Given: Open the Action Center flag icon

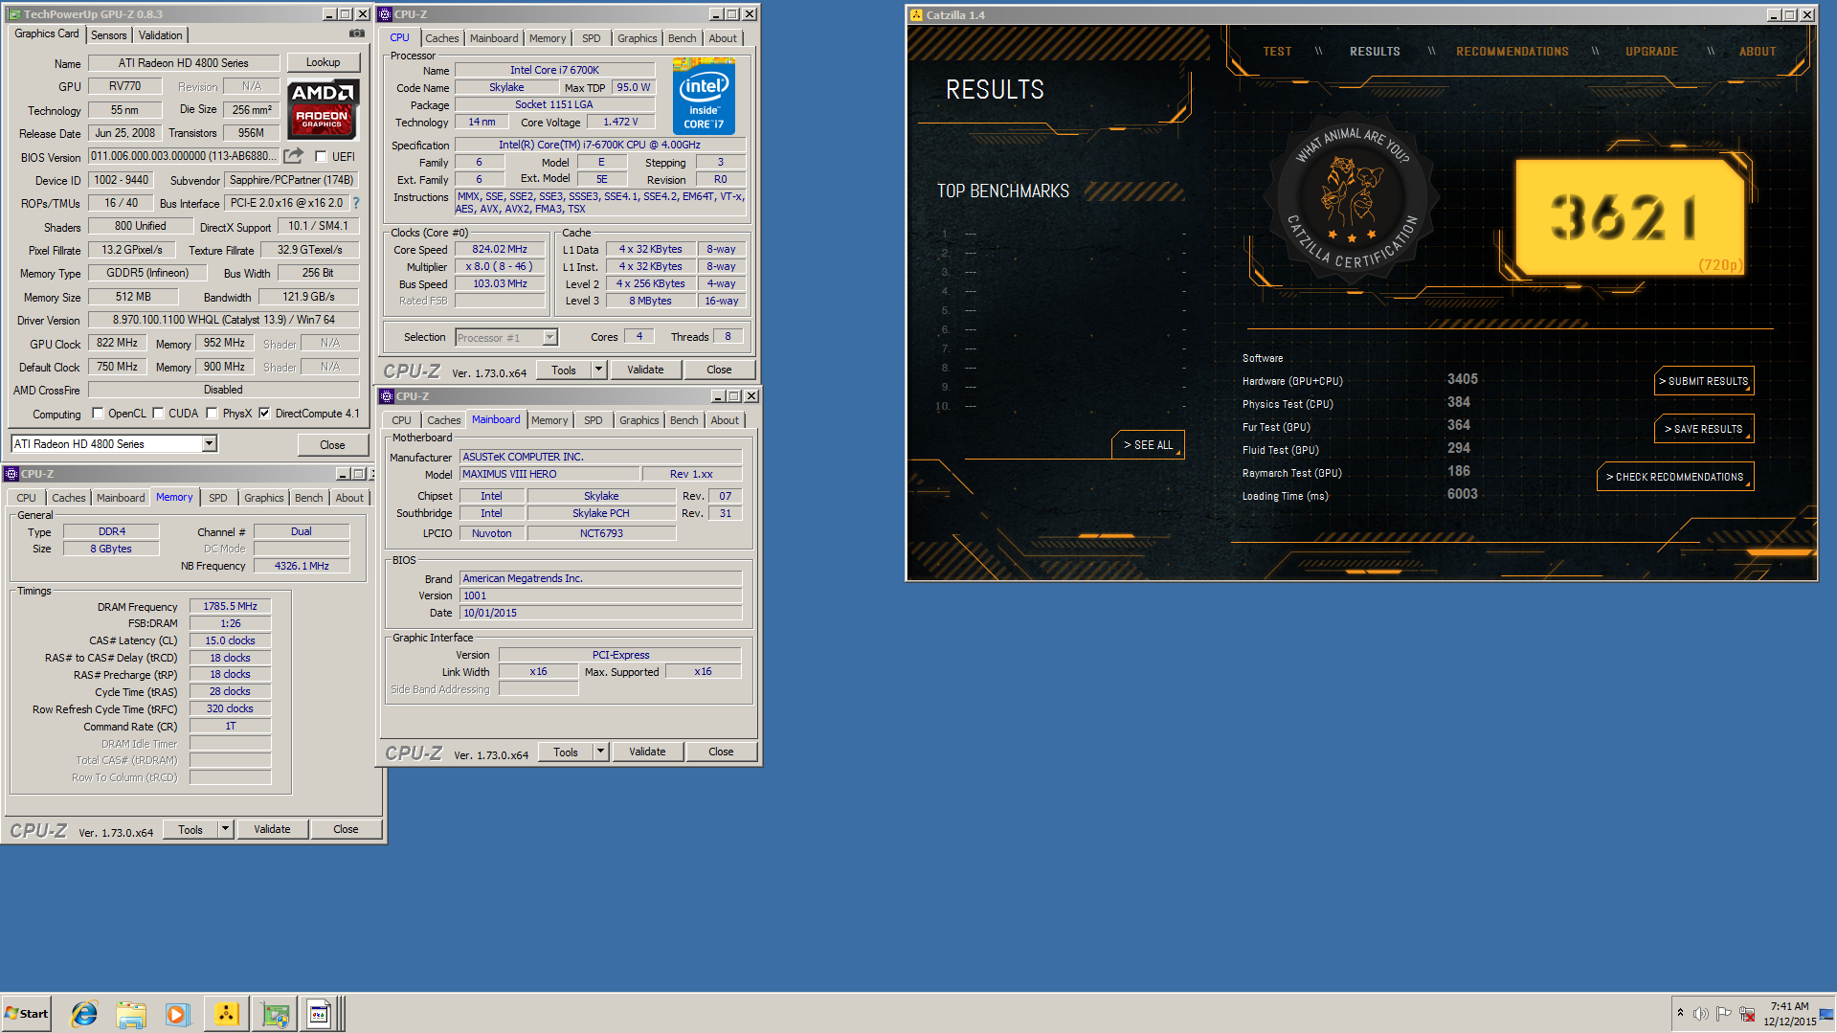Looking at the screenshot, I should coord(1723,1014).
